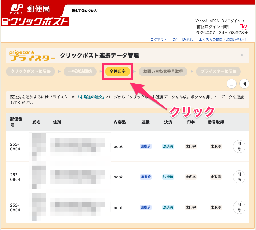Click book in the third row
This screenshot has height=230, width=256.
click(x=118, y=208)
